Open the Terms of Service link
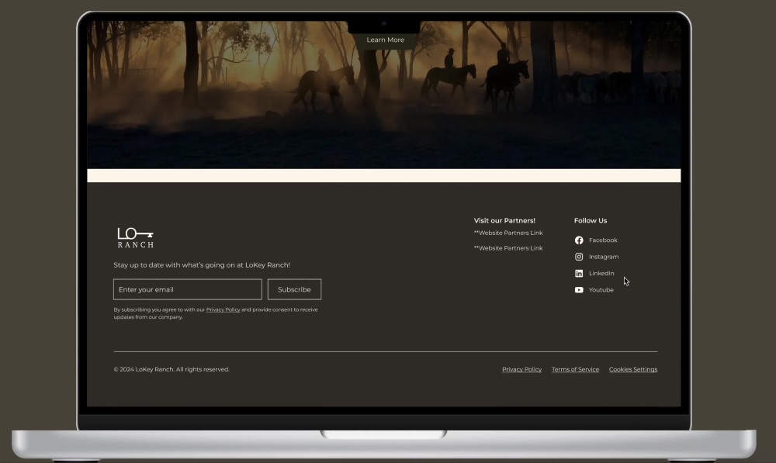 pos(575,369)
